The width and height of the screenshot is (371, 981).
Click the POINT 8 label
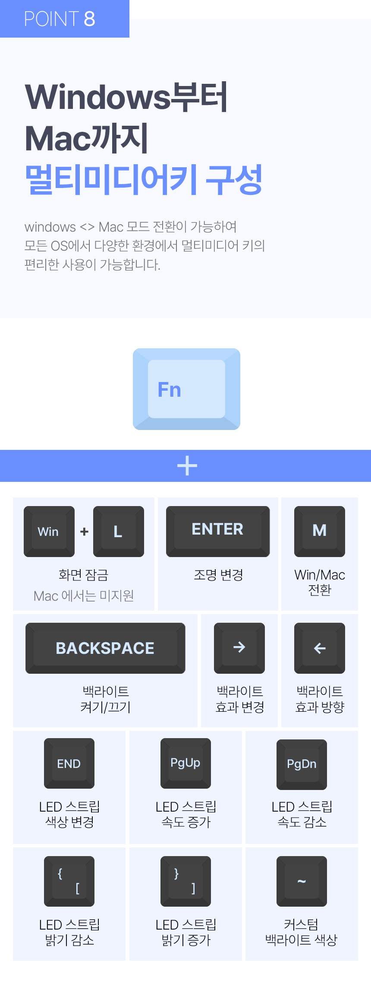[x=60, y=19]
